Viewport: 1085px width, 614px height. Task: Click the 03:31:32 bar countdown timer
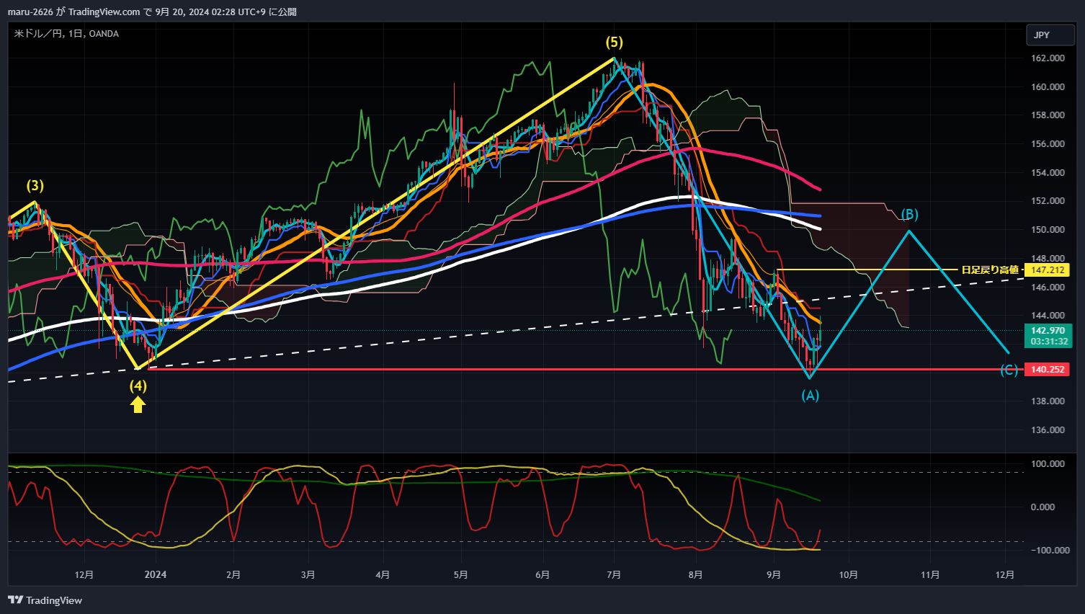1048,342
